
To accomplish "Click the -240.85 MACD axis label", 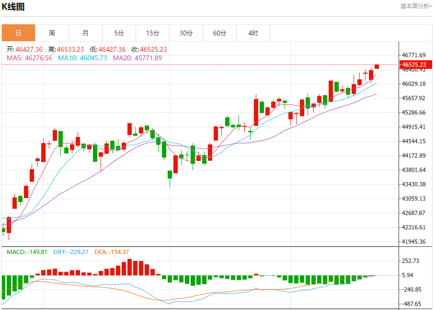I will [412, 289].
